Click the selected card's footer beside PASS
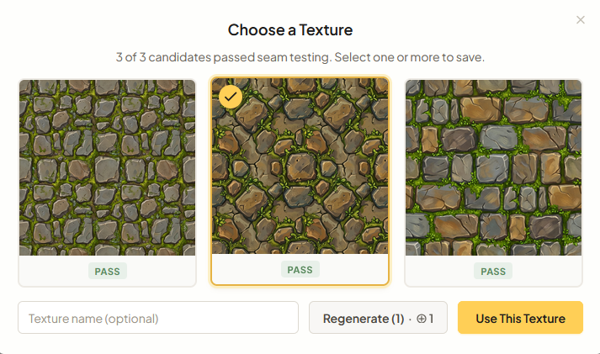 353,270
